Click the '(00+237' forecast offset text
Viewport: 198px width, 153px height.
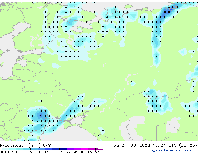coord(188,146)
